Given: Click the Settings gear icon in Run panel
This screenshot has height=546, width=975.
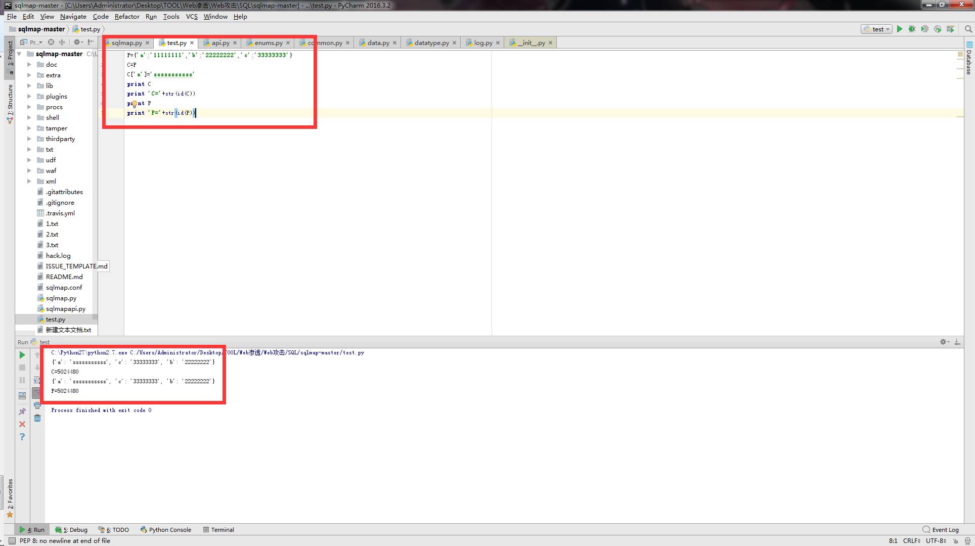Looking at the screenshot, I should click(943, 343).
